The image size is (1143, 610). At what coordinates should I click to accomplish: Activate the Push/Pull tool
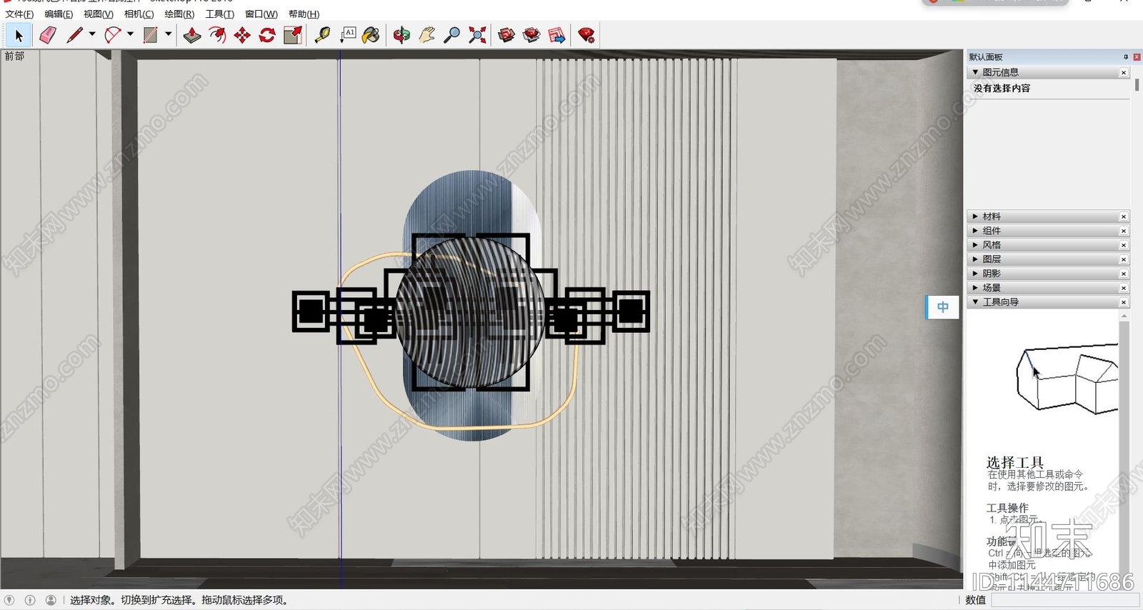(192, 35)
